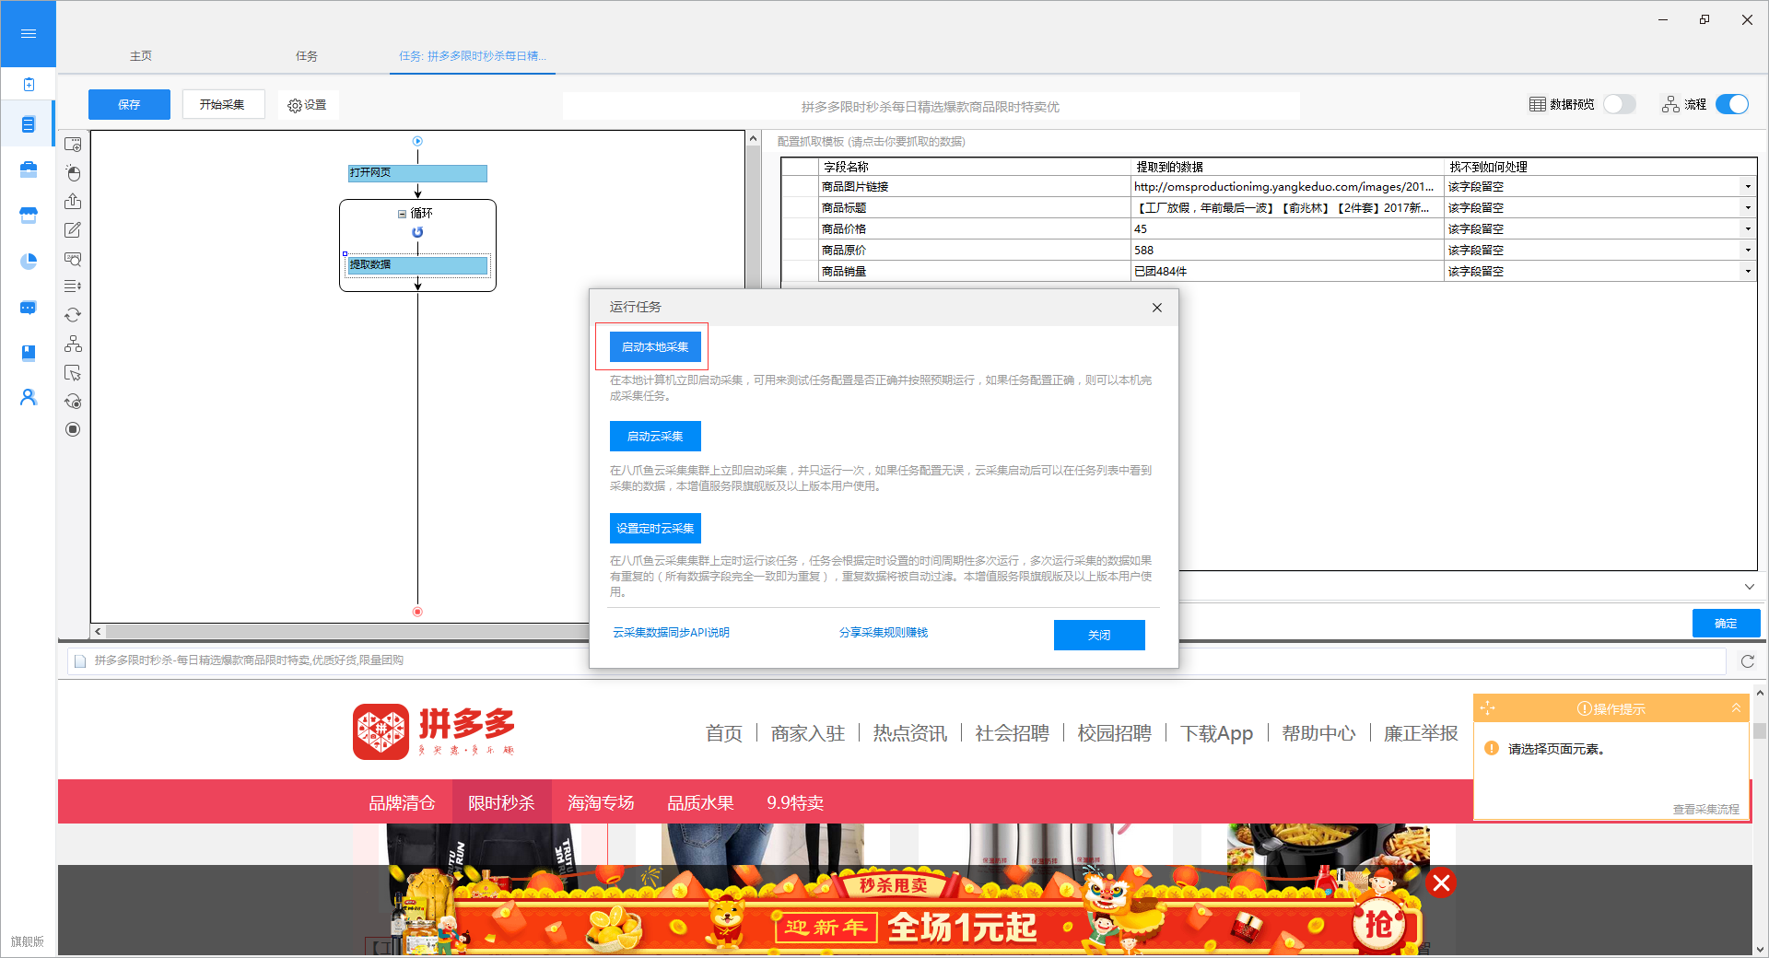Image resolution: width=1769 pixels, height=958 pixels.
Task: Open 云采集数据同步API说明 link
Action: tap(671, 633)
